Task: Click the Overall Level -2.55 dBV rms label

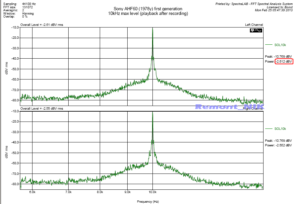Action: pyautogui.click(x=42, y=109)
